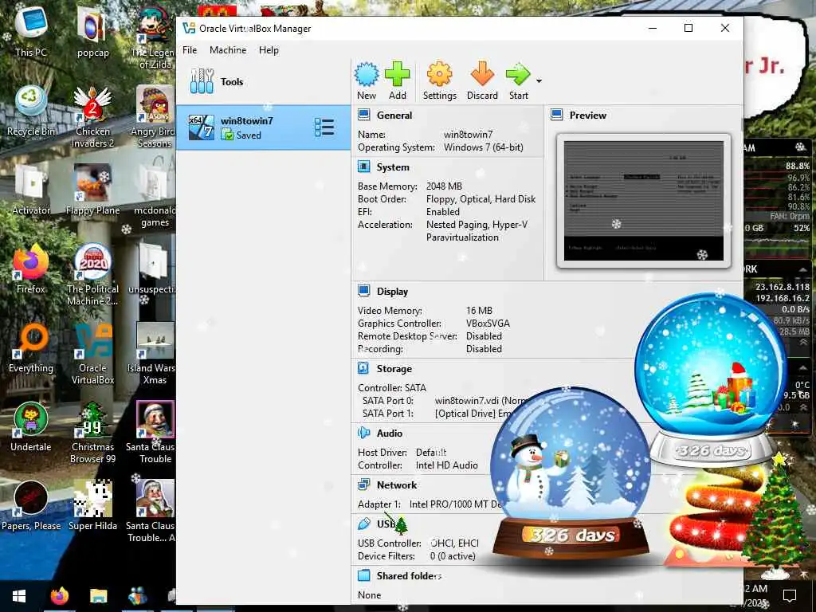
Task: Click the Audio section speaker icon
Action: 363,433
